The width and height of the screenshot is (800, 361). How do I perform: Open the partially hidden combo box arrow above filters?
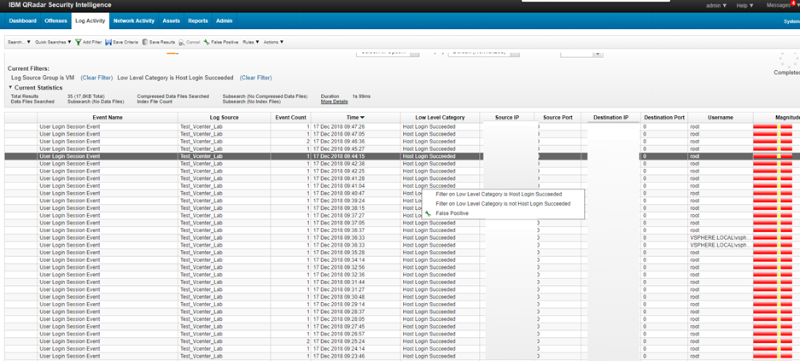click(x=598, y=54)
